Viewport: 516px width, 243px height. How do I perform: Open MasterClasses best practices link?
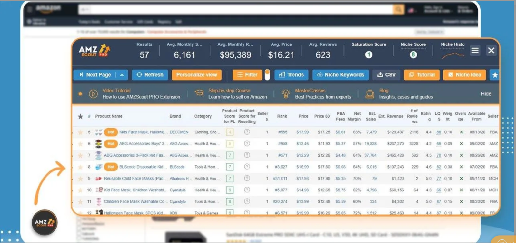(x=323, y=93)
